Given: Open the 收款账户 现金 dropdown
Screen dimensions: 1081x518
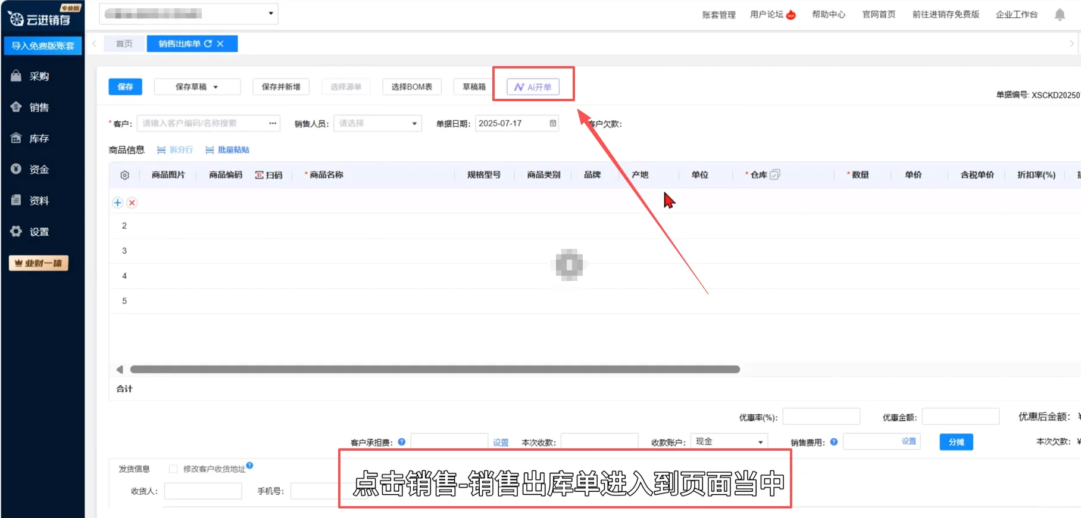Looking at the screenshot, I should coord(729,442).
